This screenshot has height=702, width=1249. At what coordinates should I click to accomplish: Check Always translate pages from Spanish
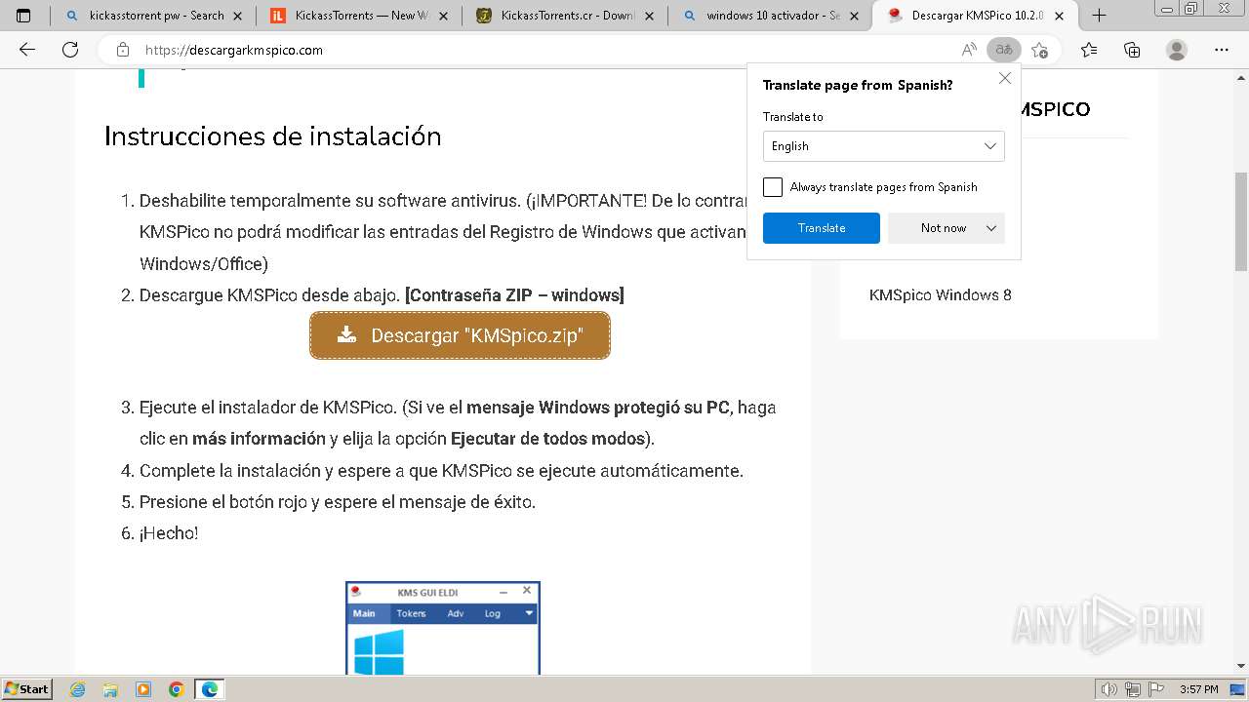[773, 187]
